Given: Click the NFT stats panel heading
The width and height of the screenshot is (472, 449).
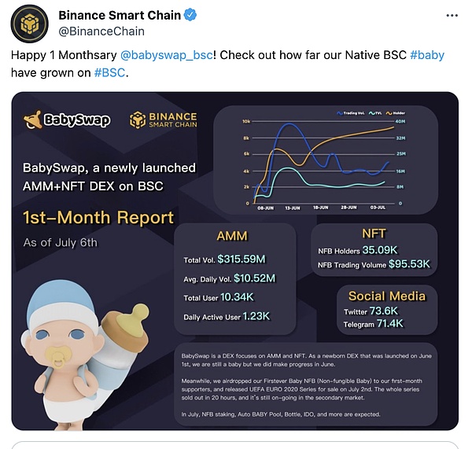Looking at the screenshot, I should [372, 234].
